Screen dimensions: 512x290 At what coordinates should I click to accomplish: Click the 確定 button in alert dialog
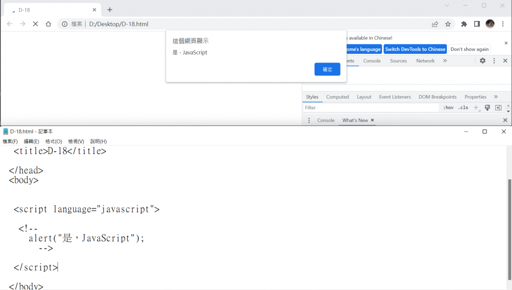pyautogui.click(x=327, y=69)
